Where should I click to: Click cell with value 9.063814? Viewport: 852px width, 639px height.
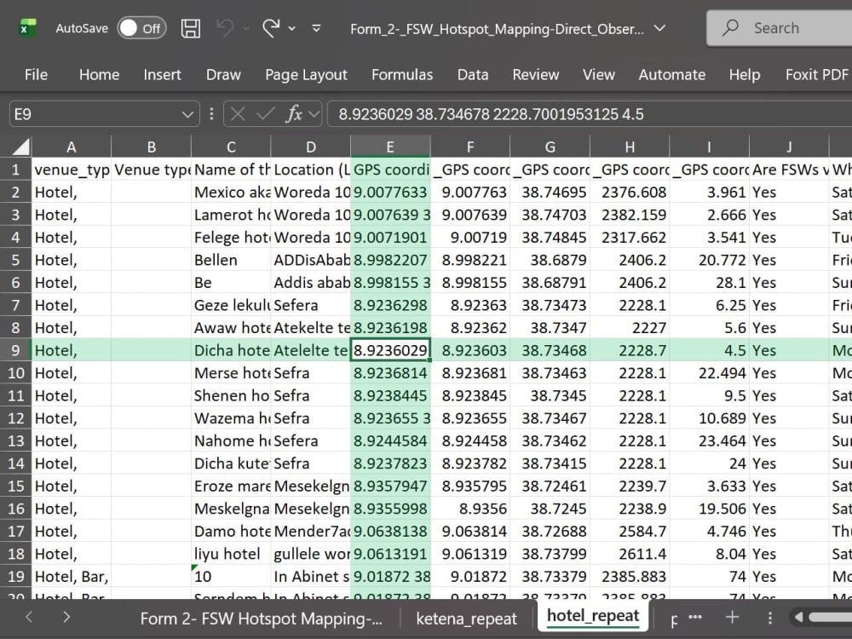[x=470, y=532]
